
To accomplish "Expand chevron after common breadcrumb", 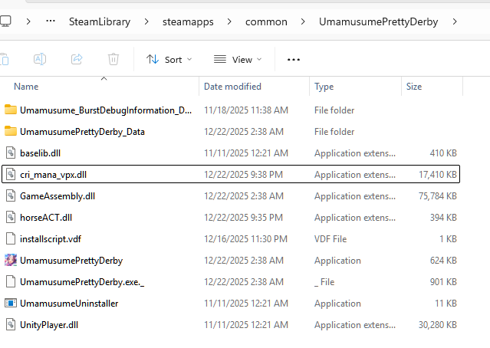I will tap(303, 21).
